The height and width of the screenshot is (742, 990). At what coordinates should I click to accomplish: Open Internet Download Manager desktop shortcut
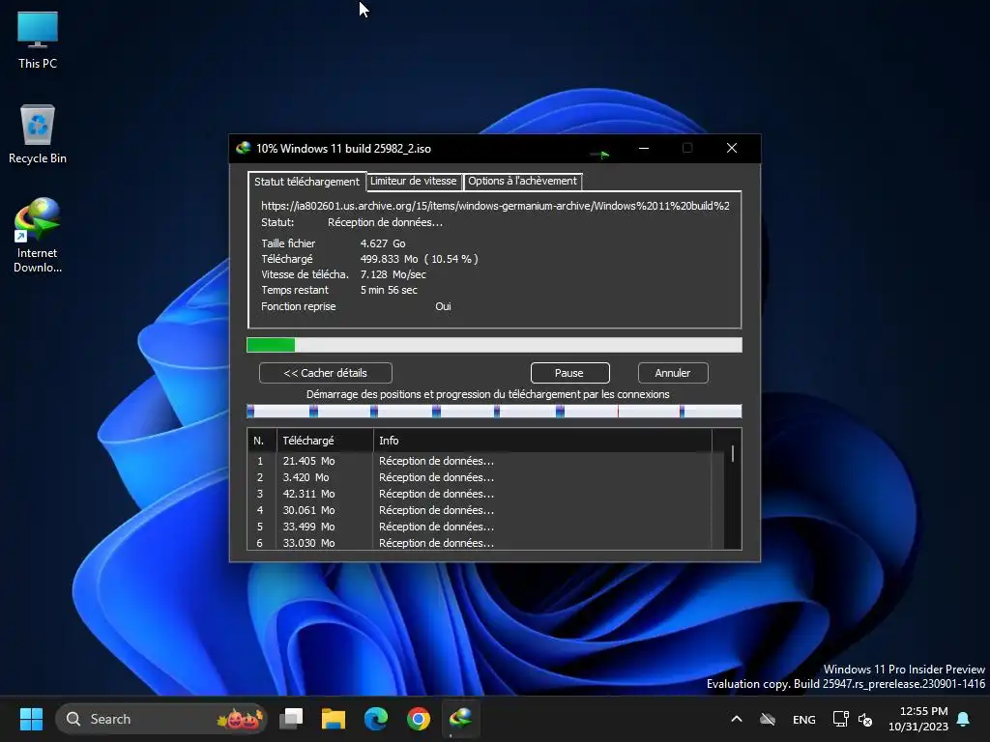pos(38,235)
